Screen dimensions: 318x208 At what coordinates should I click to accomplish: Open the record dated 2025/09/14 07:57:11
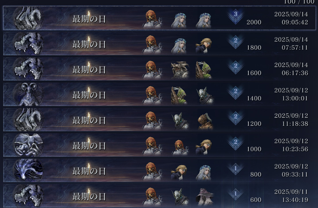point(159,44)
